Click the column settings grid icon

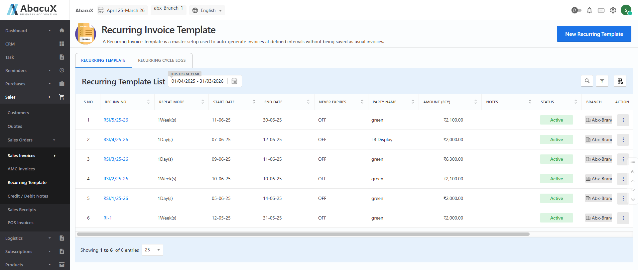tap(620, 81)
